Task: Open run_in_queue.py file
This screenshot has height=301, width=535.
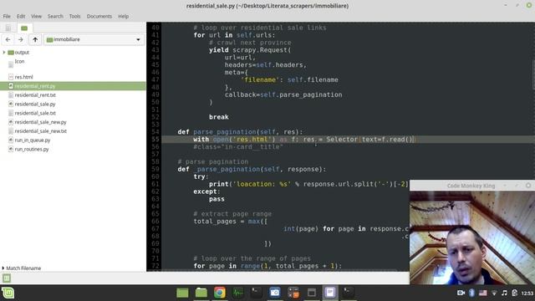Action: 33,140
